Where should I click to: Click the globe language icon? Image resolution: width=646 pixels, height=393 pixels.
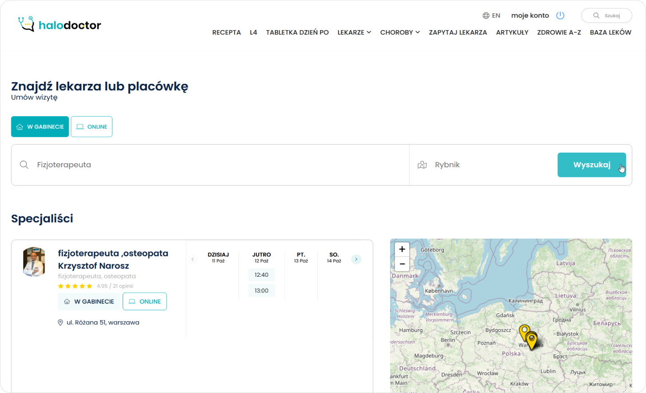coord(486,16)
